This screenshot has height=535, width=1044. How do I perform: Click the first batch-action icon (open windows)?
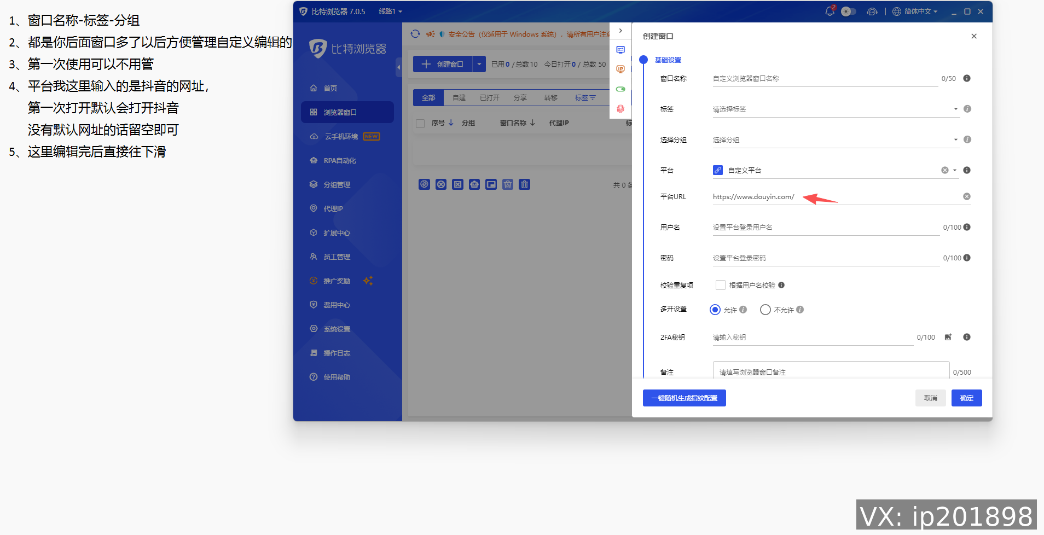[x=425, y=184]
